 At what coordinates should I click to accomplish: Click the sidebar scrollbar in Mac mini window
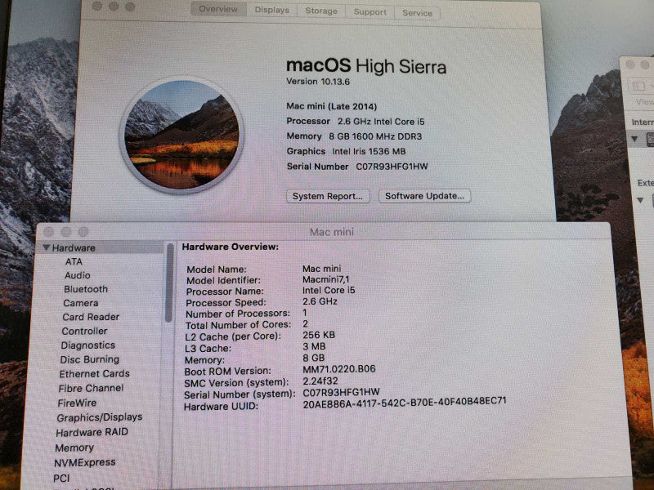point(169,283)
